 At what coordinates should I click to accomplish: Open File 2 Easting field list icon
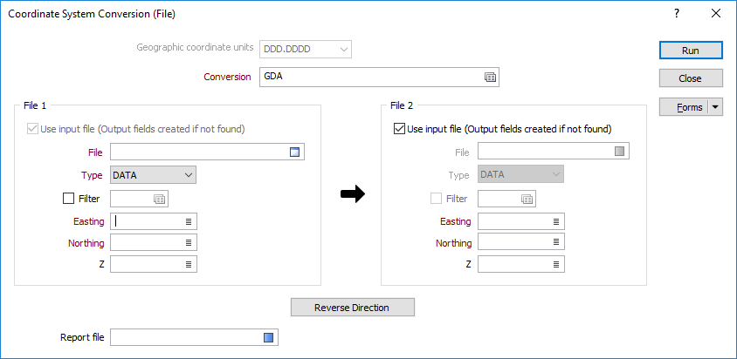pyautogui.click(x=556, y=221)
